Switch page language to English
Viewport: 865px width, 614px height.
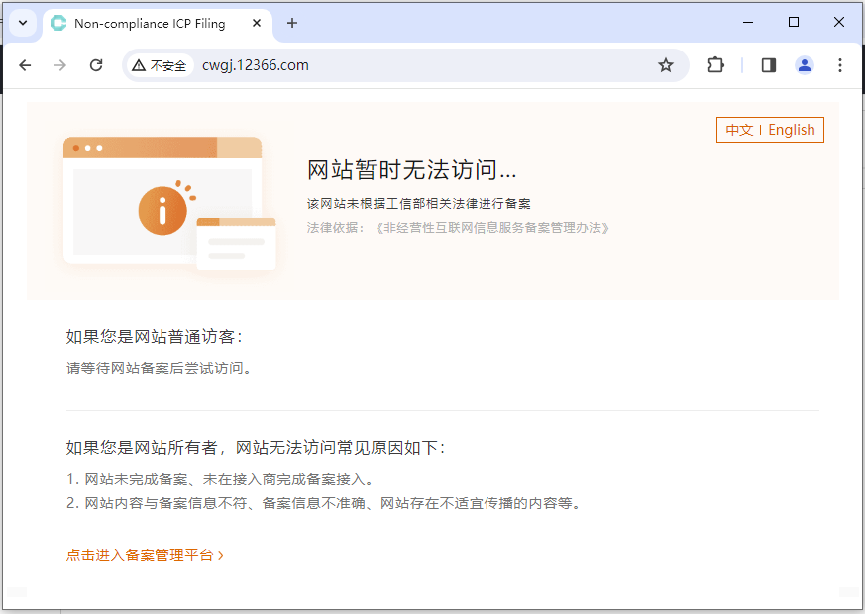pyautogui.click(x=792, y=130)
